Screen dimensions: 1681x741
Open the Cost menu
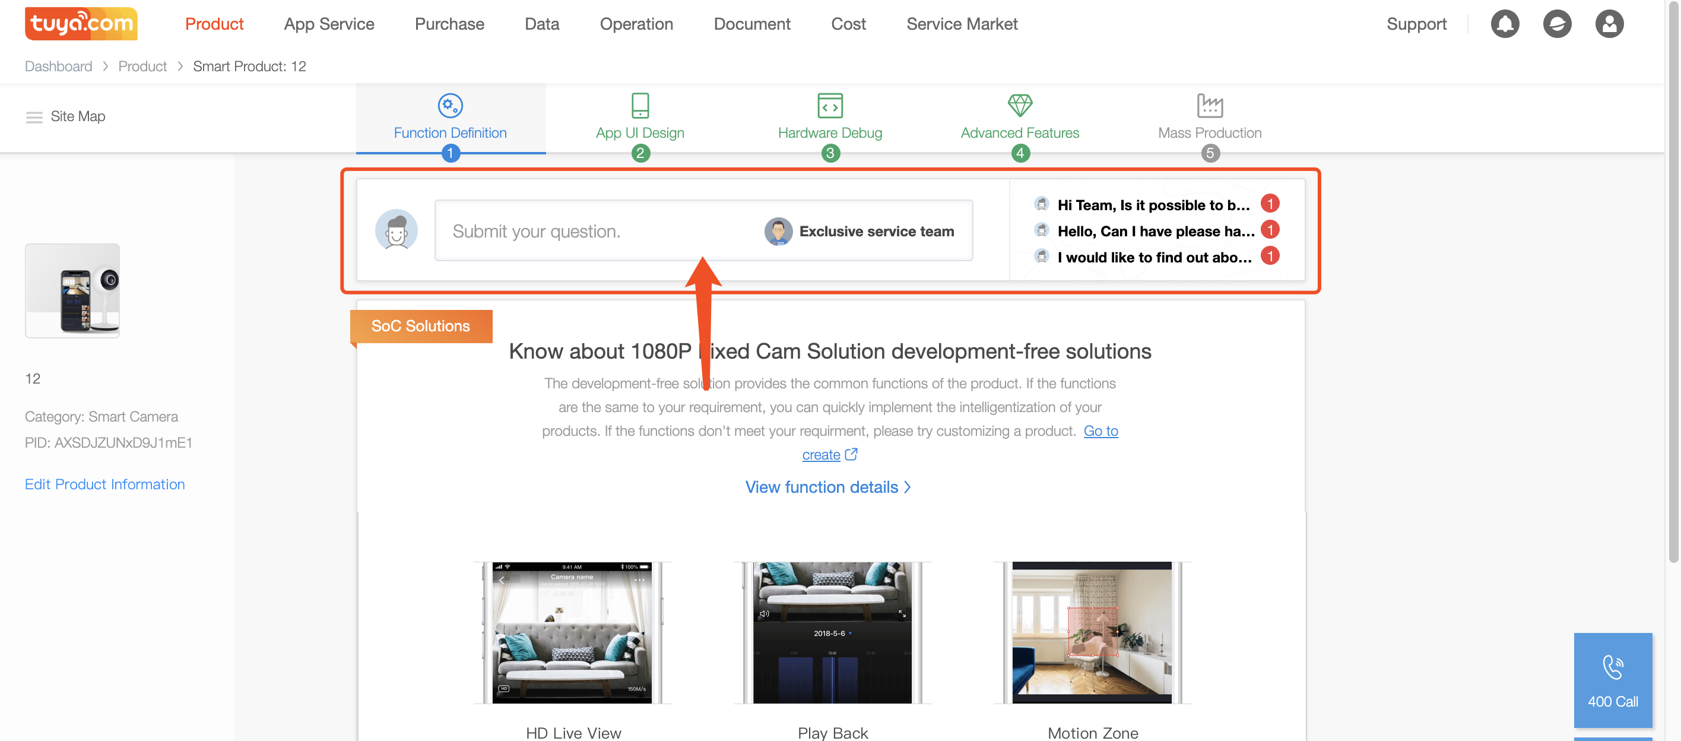[848, 24]
